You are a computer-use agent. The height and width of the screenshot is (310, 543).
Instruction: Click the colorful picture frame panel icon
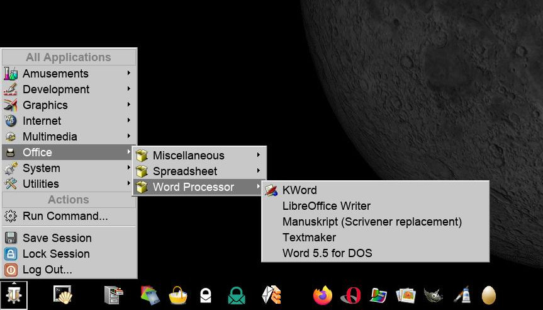(378, 296)
